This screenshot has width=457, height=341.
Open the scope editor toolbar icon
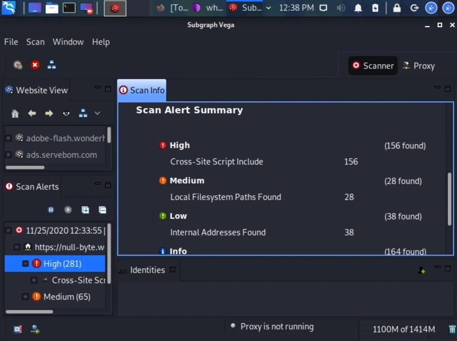(x=52, y=65)
